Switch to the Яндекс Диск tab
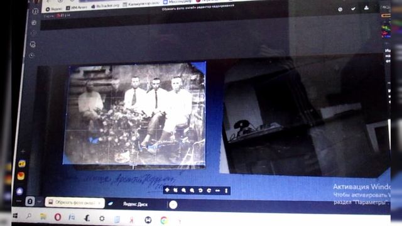This screenshot has width=402, height=226. point(135,204)
